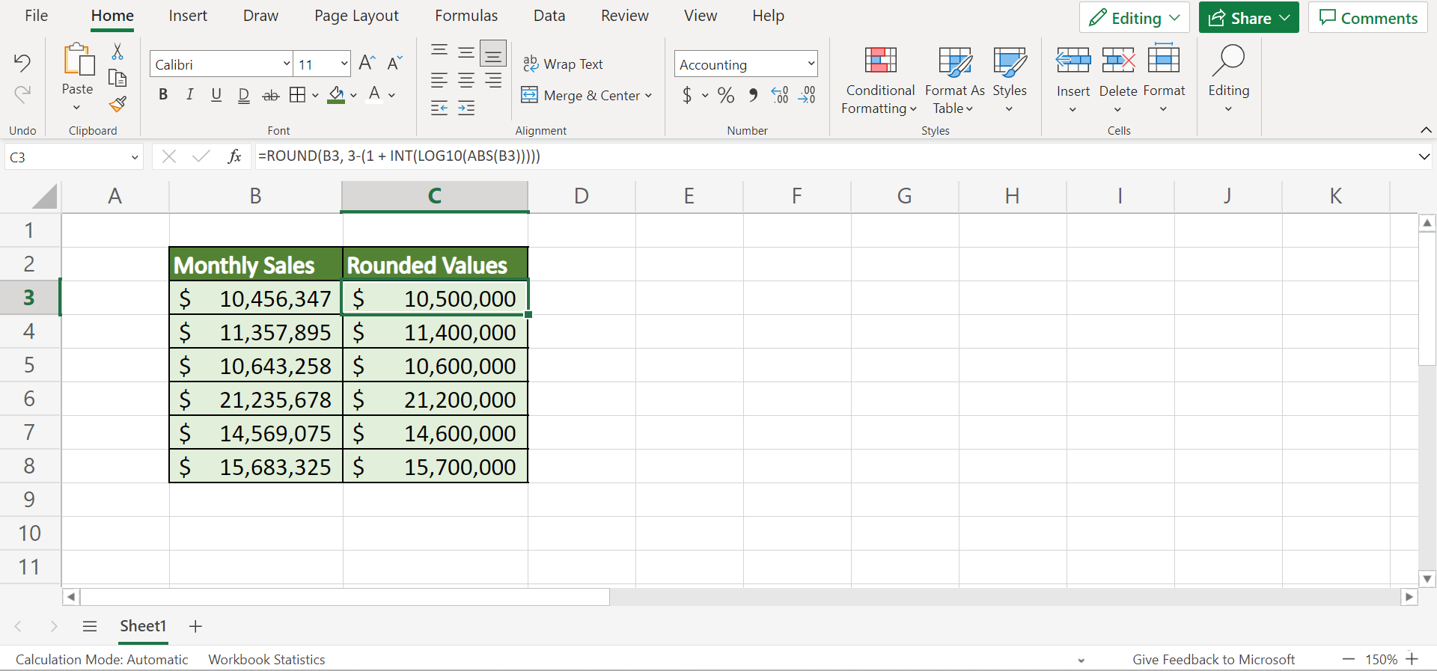Click the Increase Indent icon

coord(466,108)
